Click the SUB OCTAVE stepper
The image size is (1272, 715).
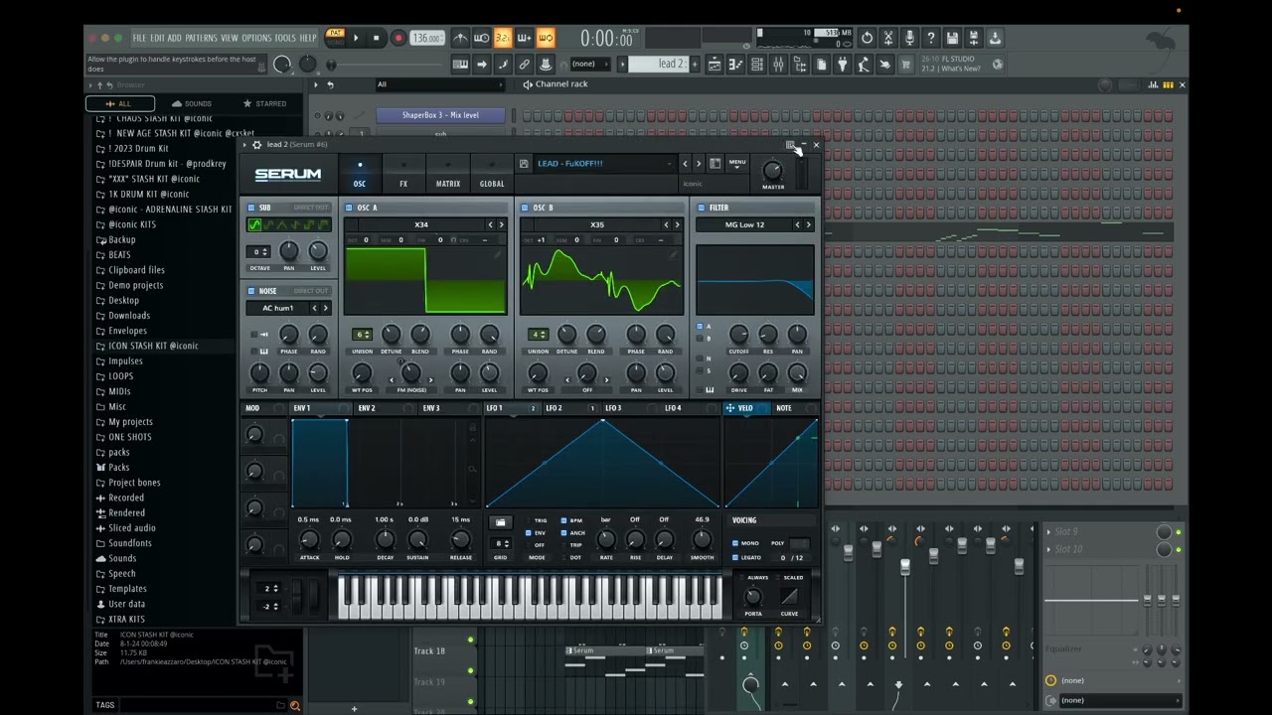[259, 252]
